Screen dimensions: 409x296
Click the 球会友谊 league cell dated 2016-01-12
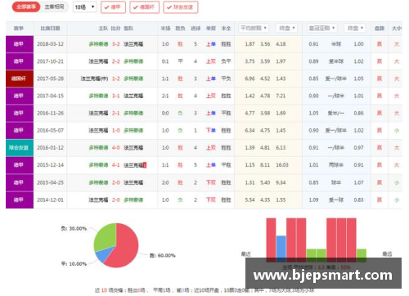[20, 148]
